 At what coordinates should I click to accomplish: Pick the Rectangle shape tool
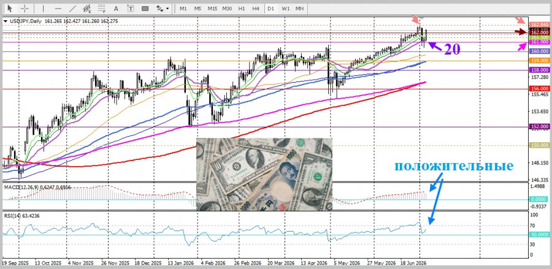[x=145, y=9]
